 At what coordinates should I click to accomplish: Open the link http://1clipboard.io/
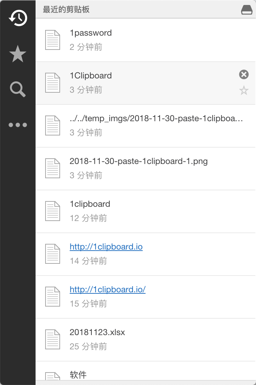108,289
